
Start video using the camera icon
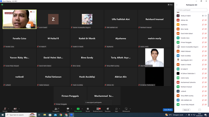tap(15, 109)
